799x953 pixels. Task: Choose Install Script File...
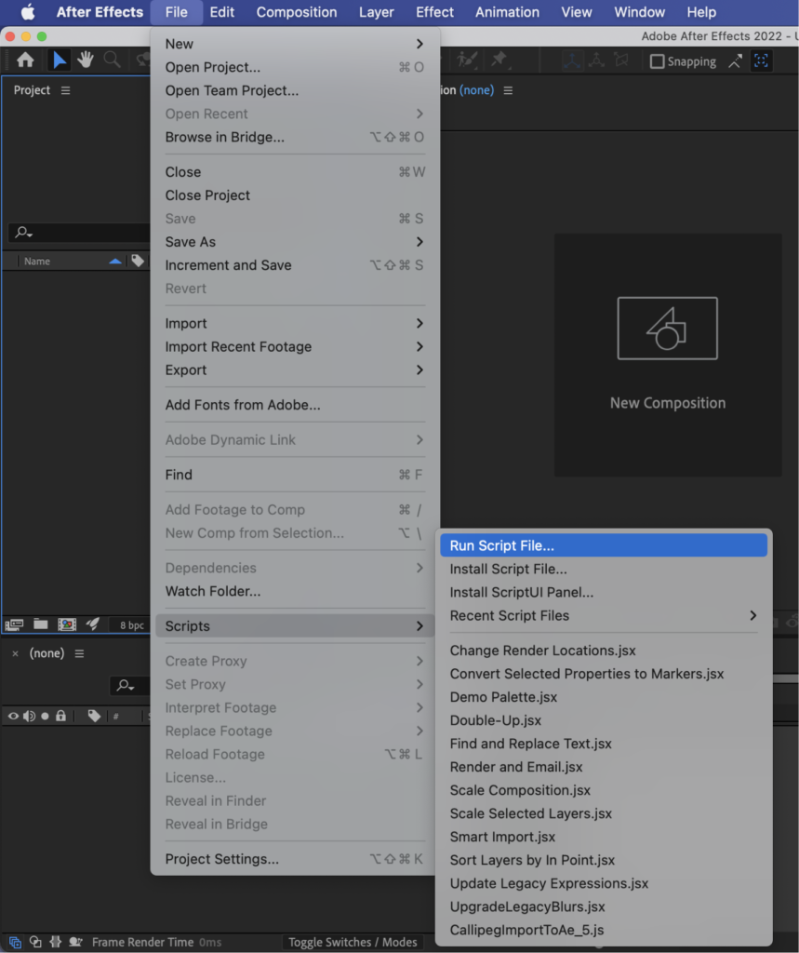(x=604, y=569)
